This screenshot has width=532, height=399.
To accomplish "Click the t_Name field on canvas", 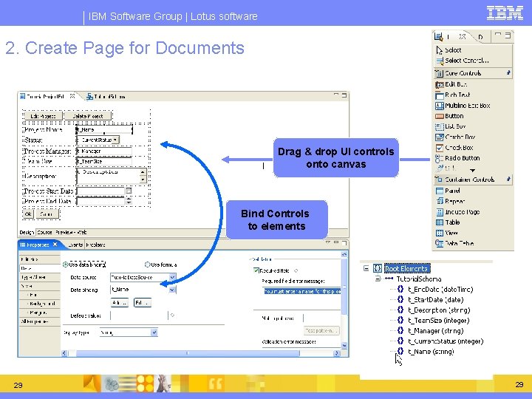I will click(104, 129).
